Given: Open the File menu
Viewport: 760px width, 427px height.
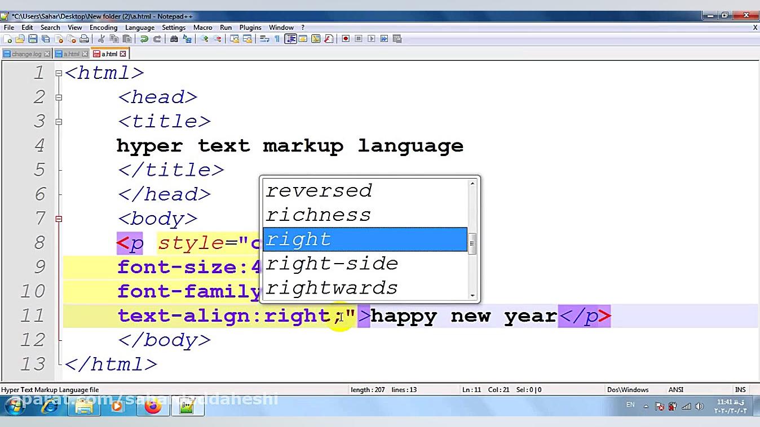Looking at the screenshot, I should 9,27.
